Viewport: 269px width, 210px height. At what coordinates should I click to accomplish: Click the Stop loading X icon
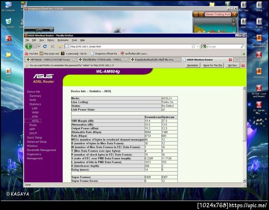[x=52, y=47]
